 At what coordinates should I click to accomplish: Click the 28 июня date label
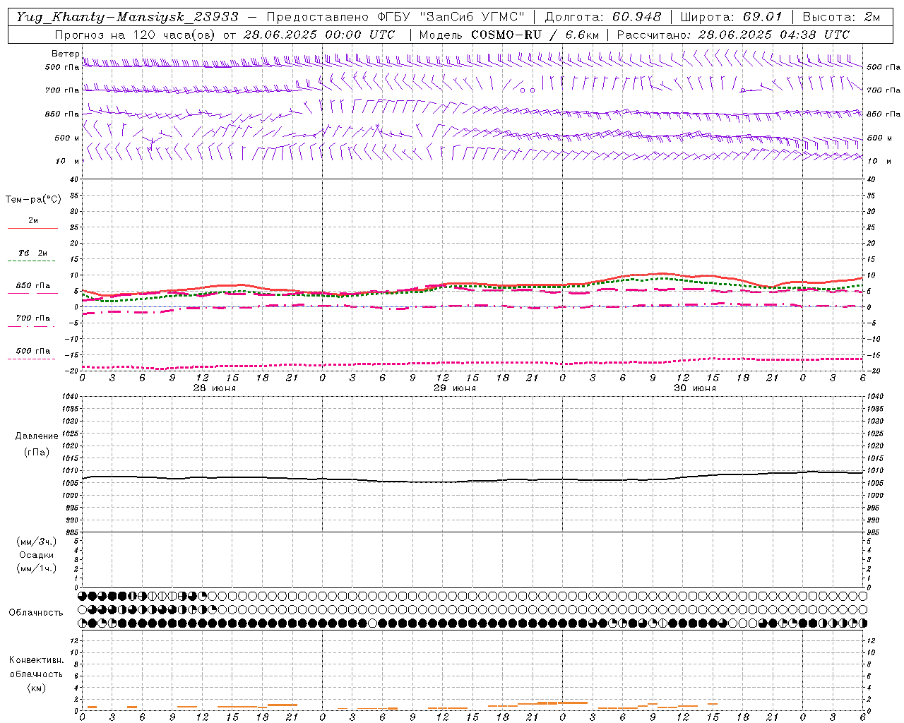point(215,388)
